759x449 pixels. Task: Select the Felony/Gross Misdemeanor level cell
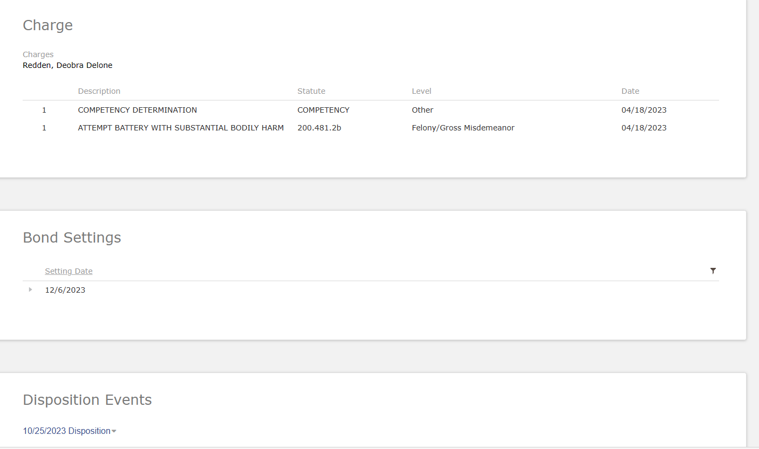click(463, 128)
